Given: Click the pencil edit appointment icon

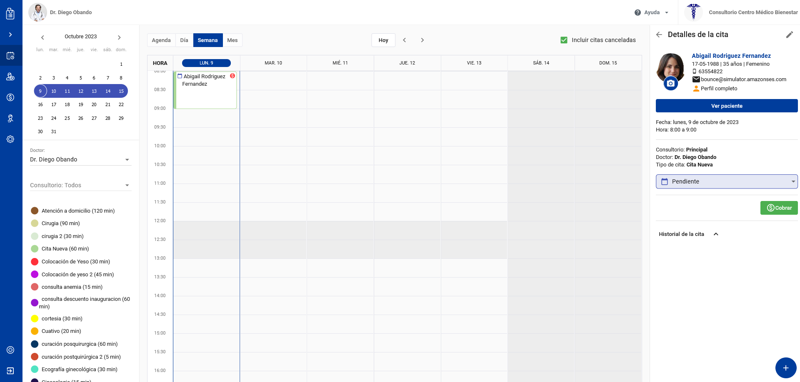Looking at the screenshot, I should point(789,35).
